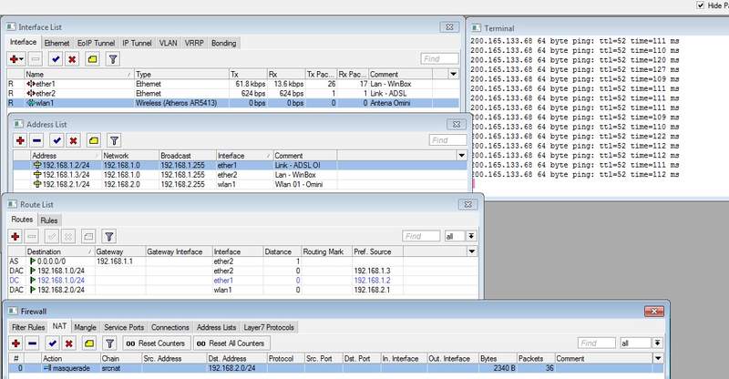Click the filter funnel icon in Firewall
The width and height of the screenshot is (729, 379).
[x=109, y=343]
